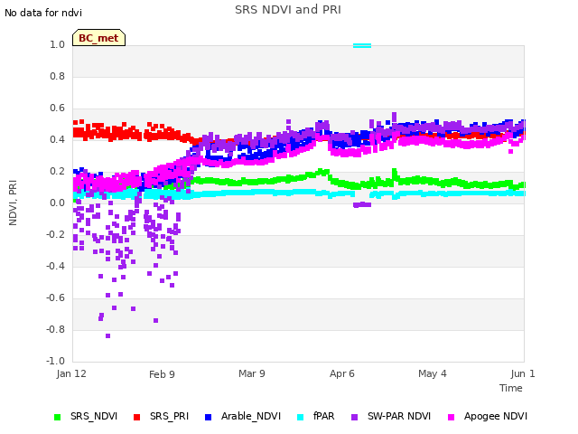
Task: Click the cyan fPAR legend swatch
Action: click(301, 417)
